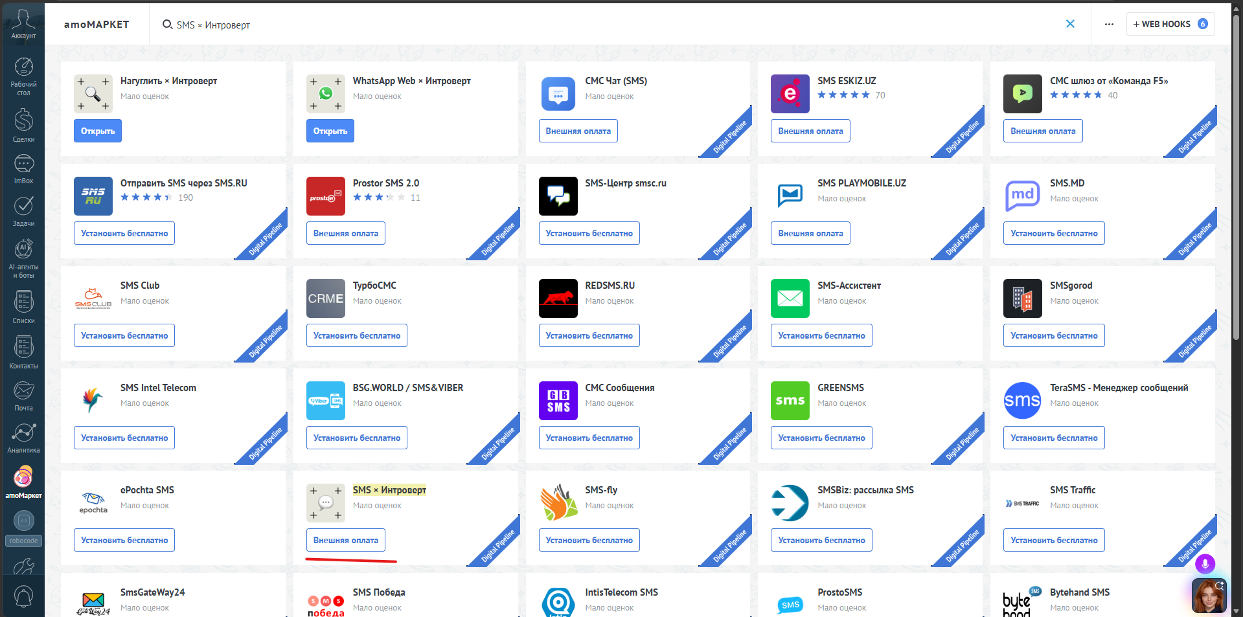Open the Аккаунт profile icon
The image size is (1243, 617).
tap(23, 23)
